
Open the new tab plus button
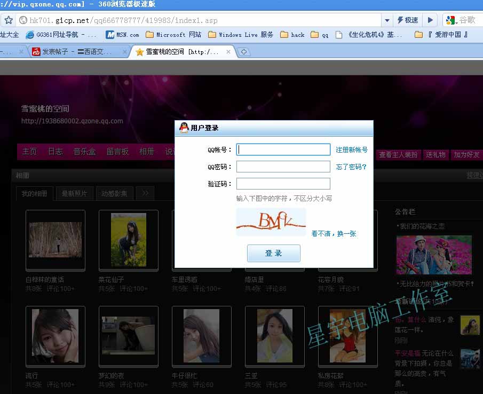244,52
